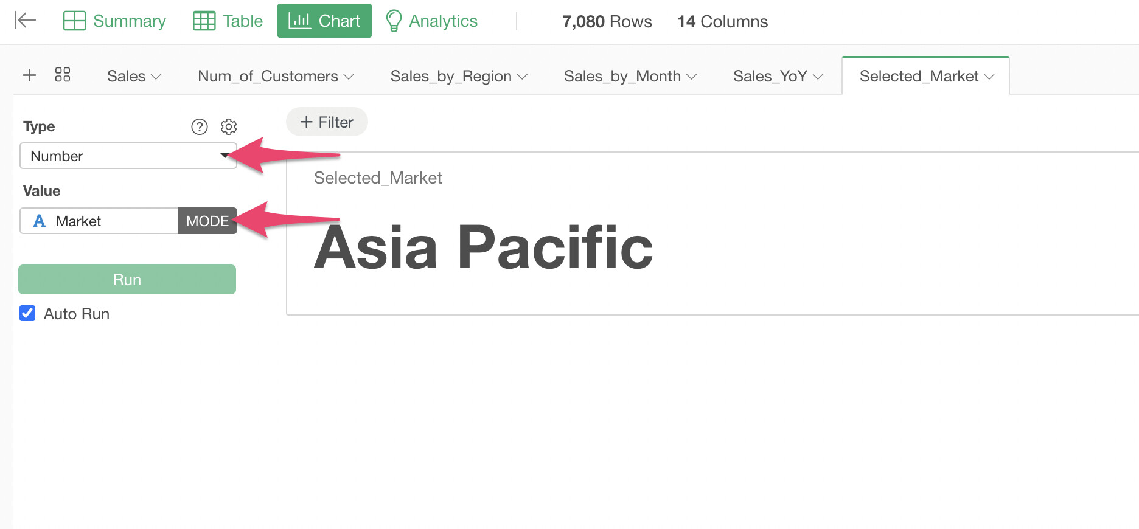Click the help question mark icon
This screenshot has width=1139, height=529.
(200, 126)
